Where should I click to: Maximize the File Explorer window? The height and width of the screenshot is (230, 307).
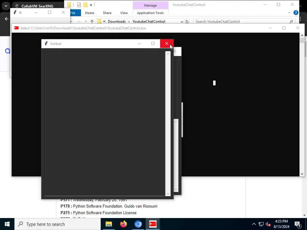tap(279, 5)
